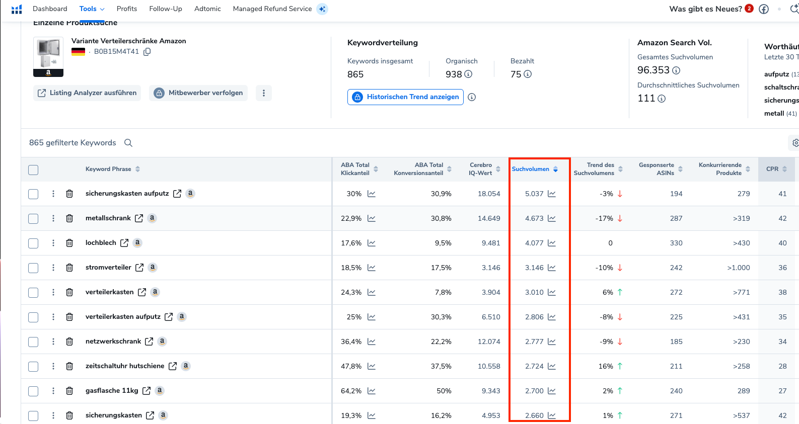Image resolution: width=799 pixels, height=424 pixels.
Task: Click the product thumbnail image
Action: click(x=48, y=57)
